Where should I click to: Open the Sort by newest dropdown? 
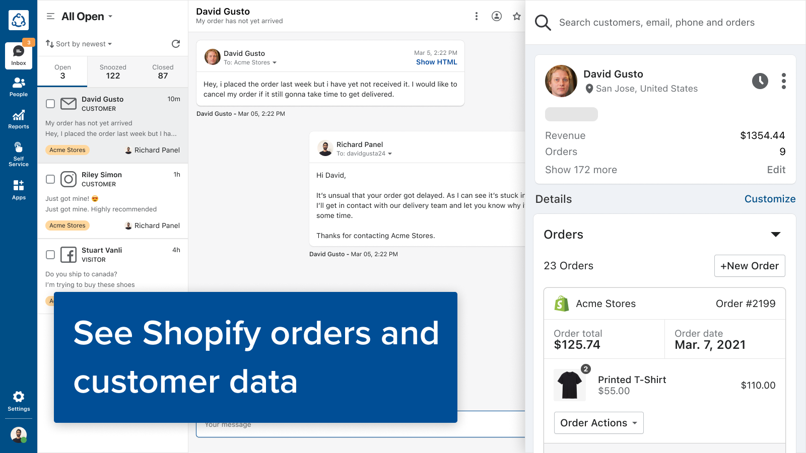(79, 44)
